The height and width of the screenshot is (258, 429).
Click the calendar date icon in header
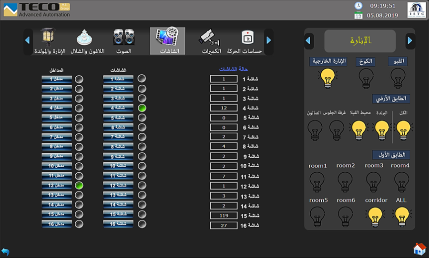358,15
